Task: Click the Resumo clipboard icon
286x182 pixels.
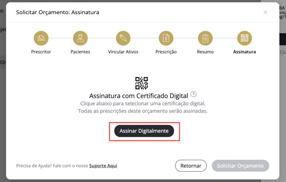Action: pos(205,38)
